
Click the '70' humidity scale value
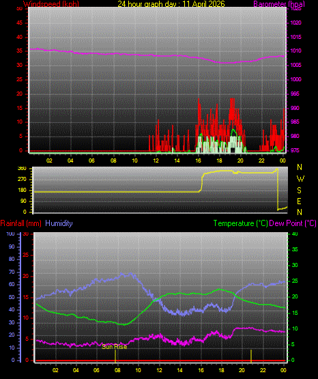[12, 272]
